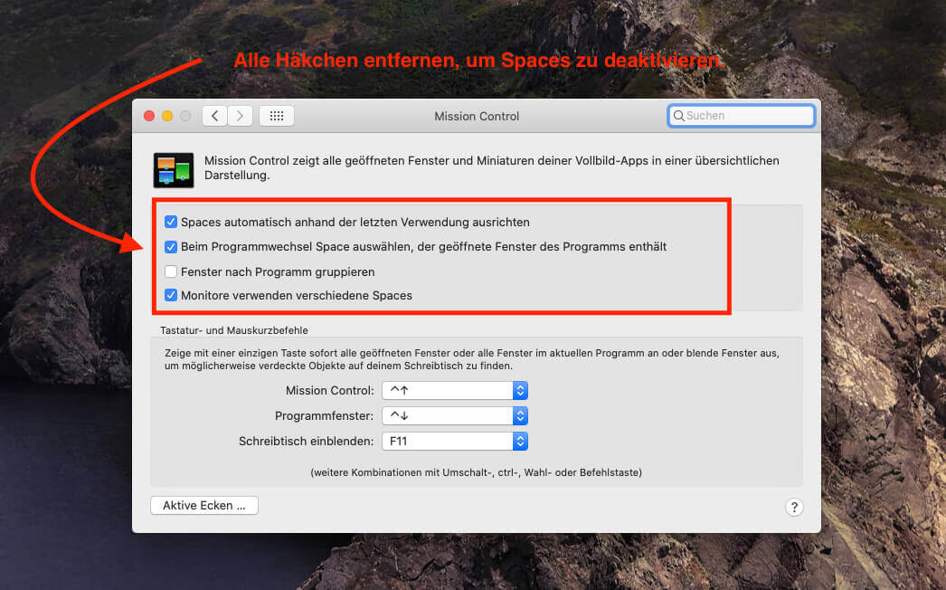
Task: Click the Mission Control app icon
Action: (x=174, y=169)
